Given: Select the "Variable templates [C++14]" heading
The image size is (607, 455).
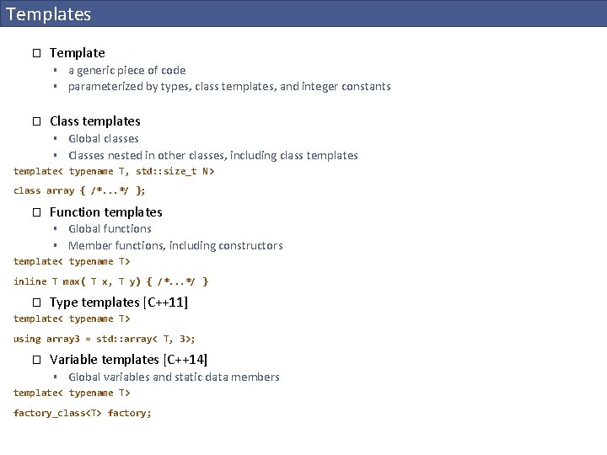Looking at the screenshot, I should tap(127, 360).
